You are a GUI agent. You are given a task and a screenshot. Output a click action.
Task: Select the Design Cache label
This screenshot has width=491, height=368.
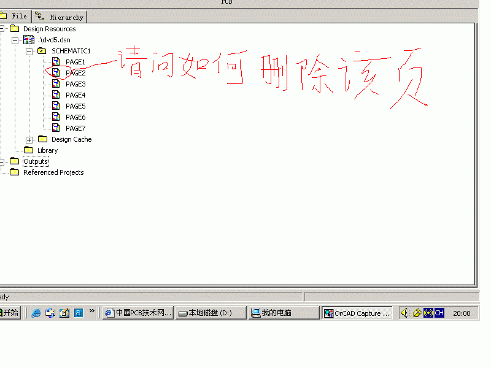72,139
